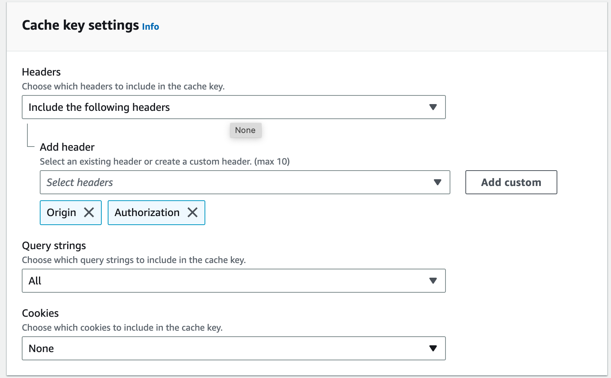Click the Add header label
Screen dimensions: 611x378
point(67,147)
